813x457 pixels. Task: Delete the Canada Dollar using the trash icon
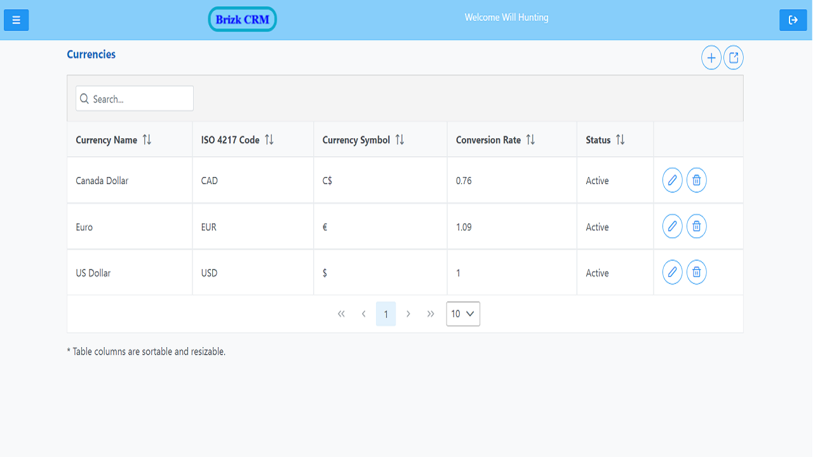click(696, 180)
